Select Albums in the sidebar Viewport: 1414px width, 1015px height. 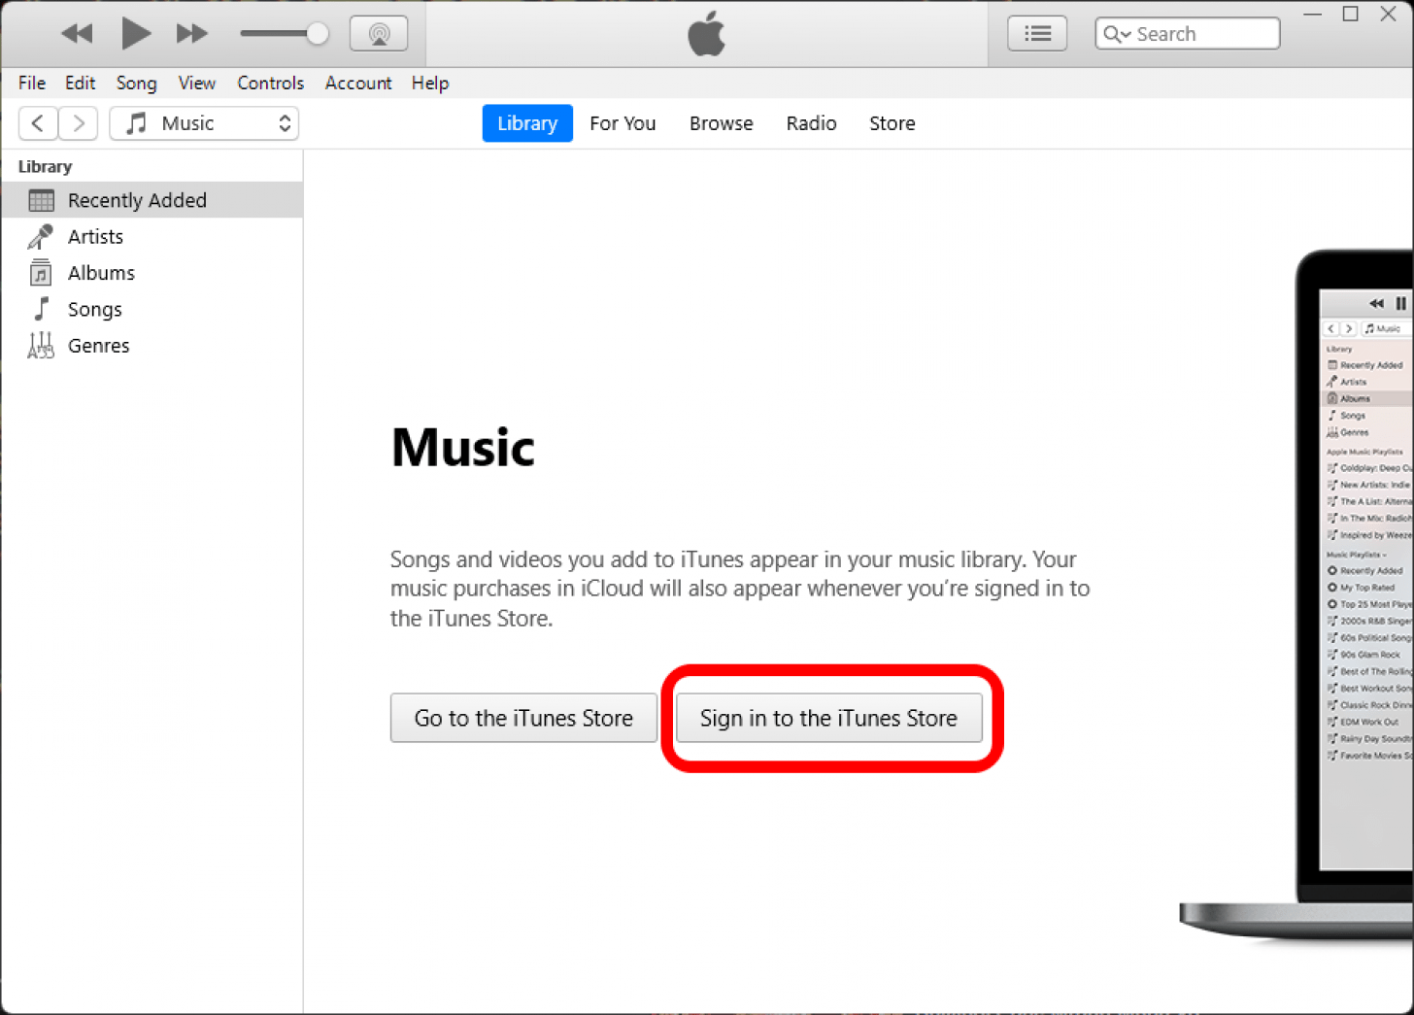click(152, 273)
